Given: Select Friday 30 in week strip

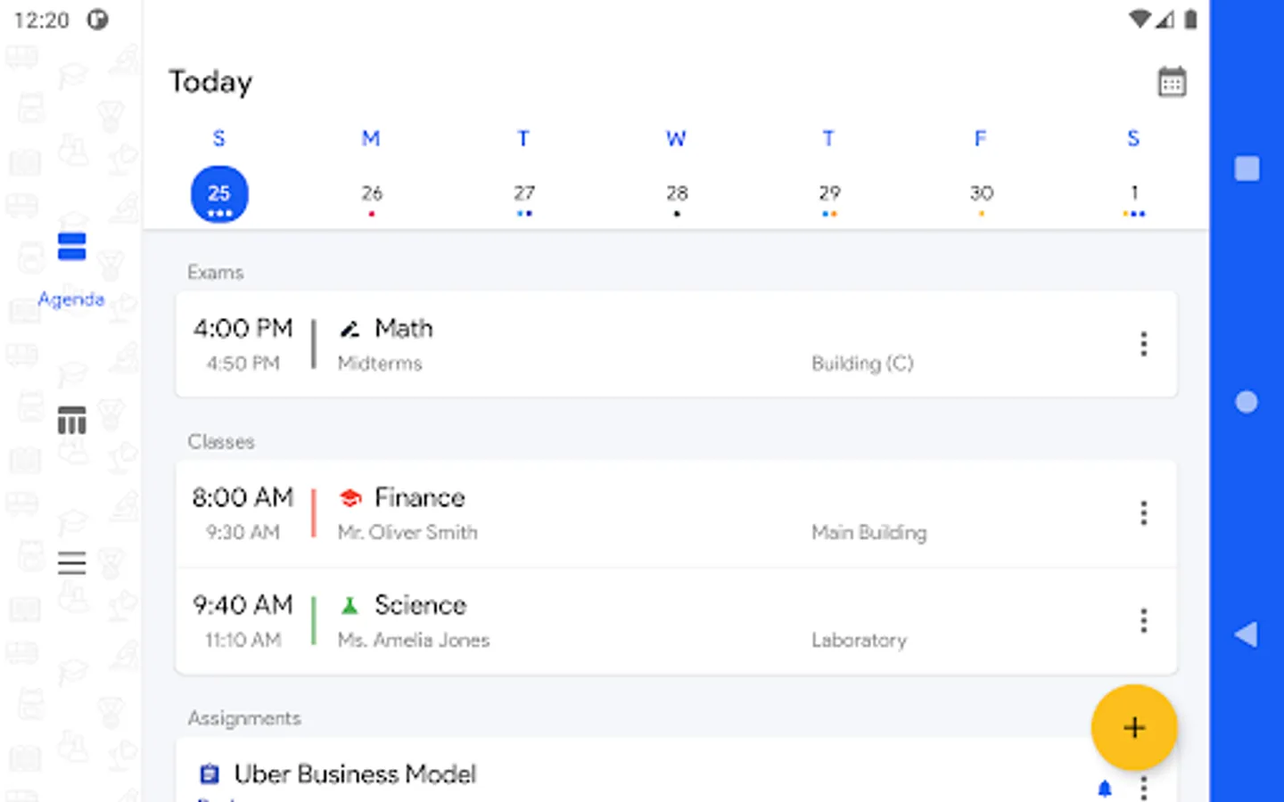Looking at the screenshot, I should [x=981, y=193].
